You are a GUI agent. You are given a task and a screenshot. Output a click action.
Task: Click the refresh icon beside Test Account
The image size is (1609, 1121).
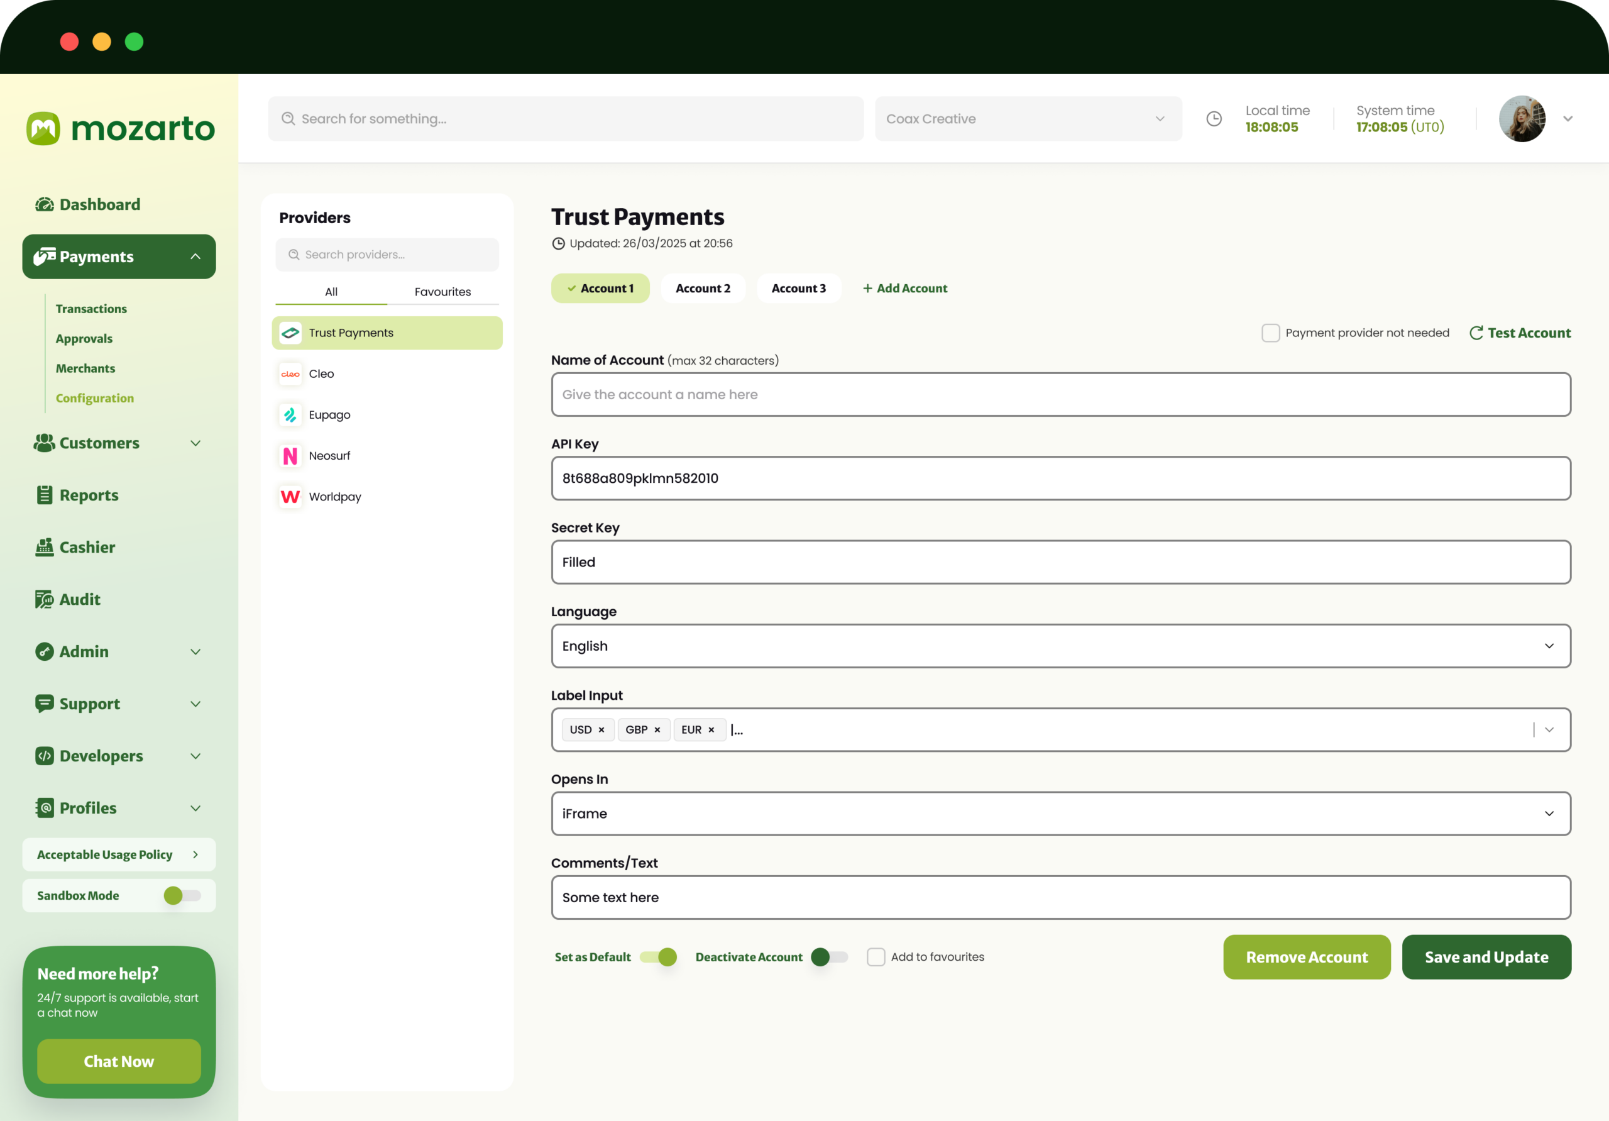tap(1476, 333)
